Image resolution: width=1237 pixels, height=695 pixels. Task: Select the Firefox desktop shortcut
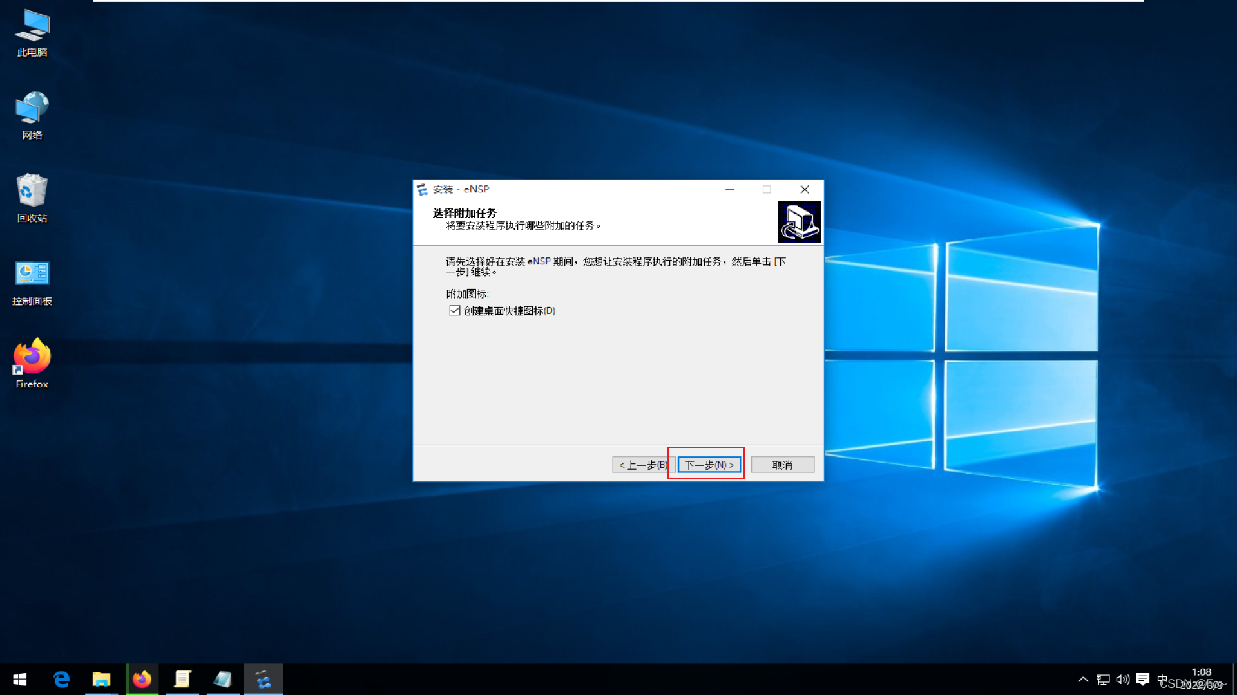[x=32, y=364]
